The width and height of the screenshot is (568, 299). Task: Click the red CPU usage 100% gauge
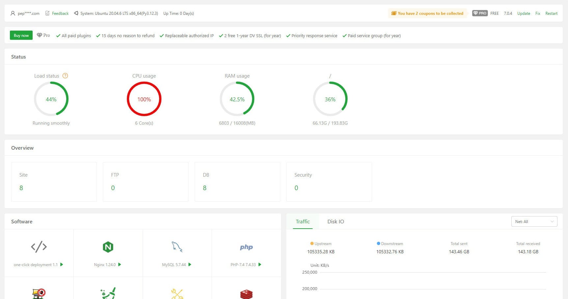[x=144, y=99]
